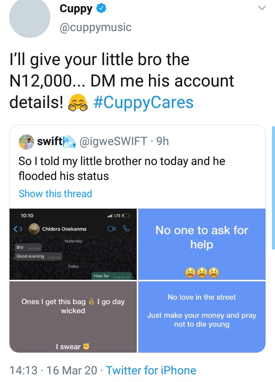Open the 'No love in the street' image
The width and height of the screenshot is (275, 382).
pos(202,317)
